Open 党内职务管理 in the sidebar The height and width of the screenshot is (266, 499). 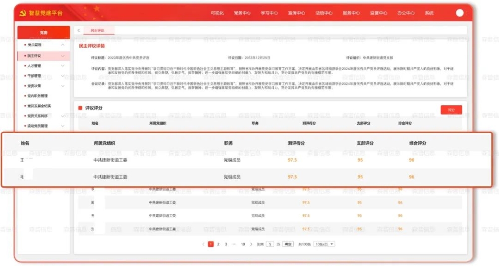pyautogui.click(x=37, y=96)
